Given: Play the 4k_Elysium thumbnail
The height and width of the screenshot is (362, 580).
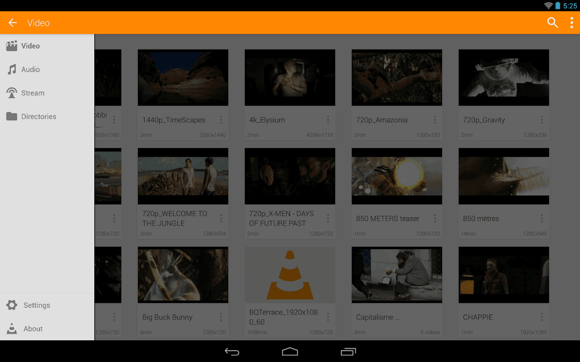Looking at the screenshot, I should pyautogui.click(x=290, y=78).
